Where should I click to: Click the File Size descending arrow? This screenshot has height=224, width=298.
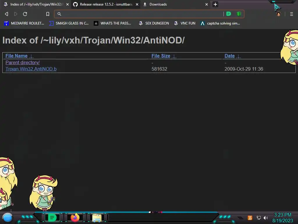click(174, 56)
